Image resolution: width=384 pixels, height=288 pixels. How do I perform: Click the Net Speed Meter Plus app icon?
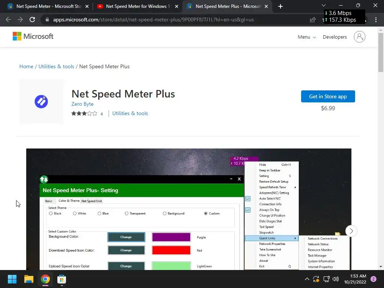pos(41,101)
